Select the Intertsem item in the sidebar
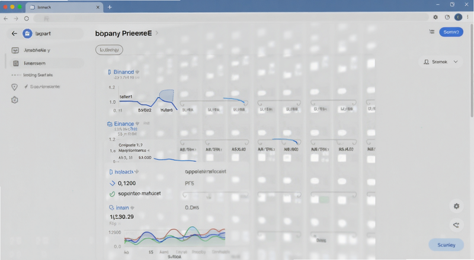Screen dimensions: 474x260 (45, 63)
